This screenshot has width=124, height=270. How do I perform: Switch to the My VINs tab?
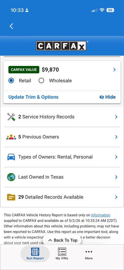[x=62, y=254]
